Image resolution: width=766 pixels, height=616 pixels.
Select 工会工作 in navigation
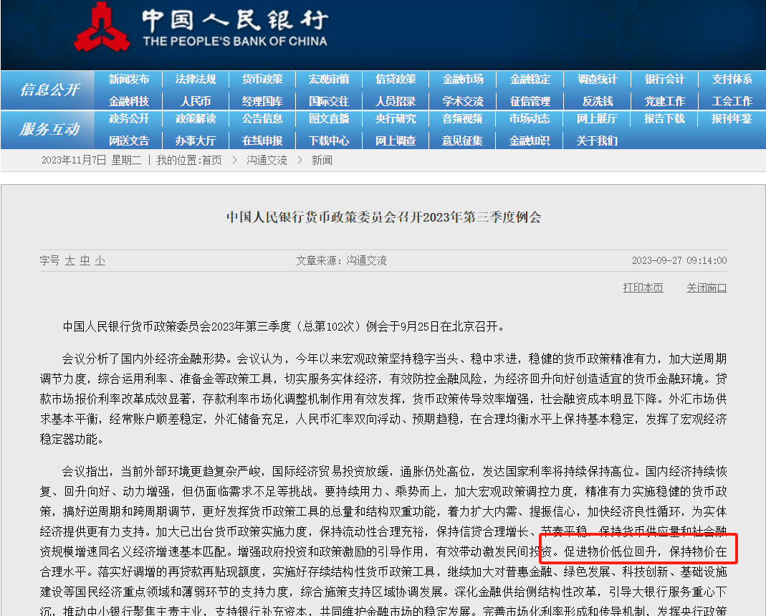coord(732,101)
